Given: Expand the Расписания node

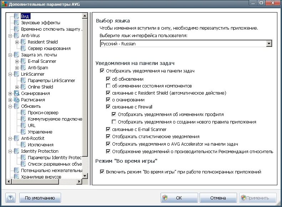Looking at the screenshot, I should coord(10,100).
